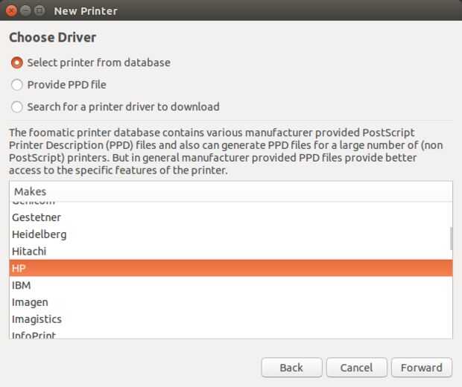Screen dimensions: 462x387
Task: Enable 'Search for a printer driver to download'
Action: click(17, 107)
